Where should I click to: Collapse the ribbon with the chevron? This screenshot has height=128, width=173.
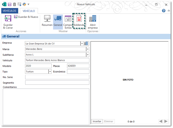[169, 11]
